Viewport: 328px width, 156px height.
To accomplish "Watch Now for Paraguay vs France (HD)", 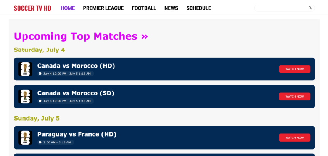I will pos(294,138).
